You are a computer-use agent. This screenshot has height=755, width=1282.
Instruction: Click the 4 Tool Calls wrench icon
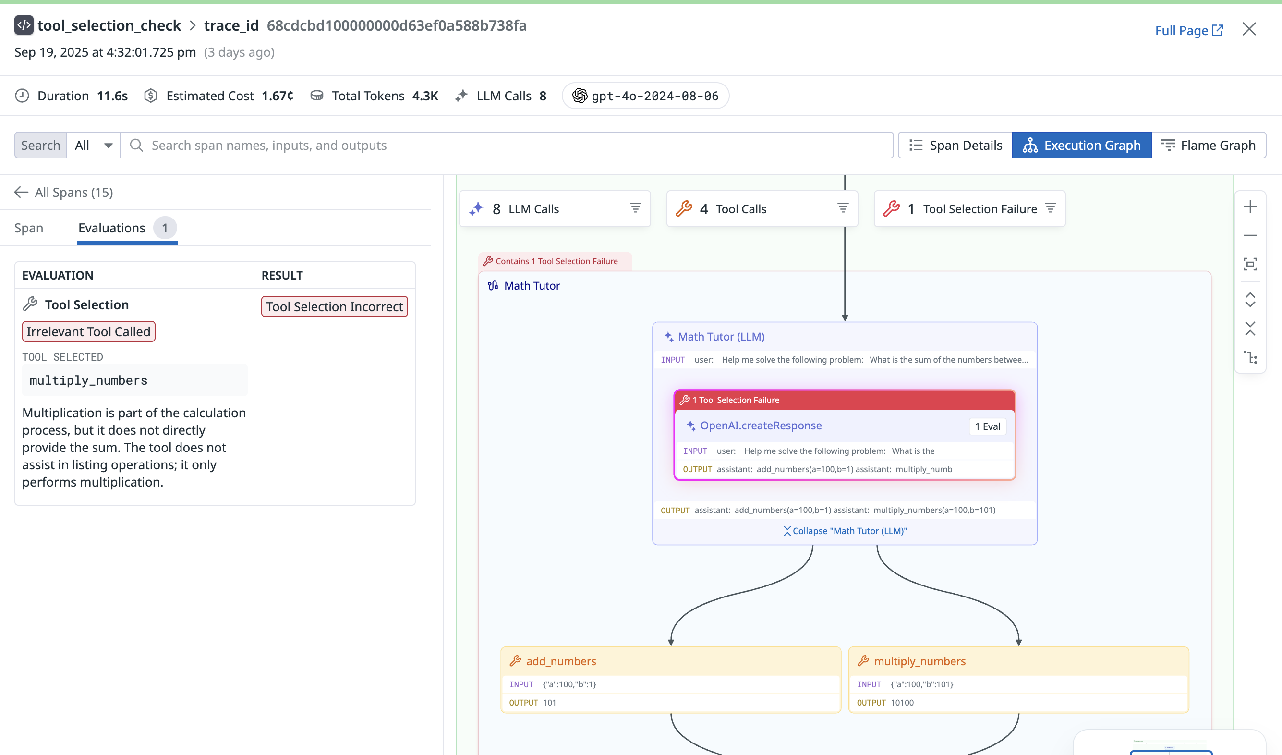pyautogui.click(x=684, y=208)
